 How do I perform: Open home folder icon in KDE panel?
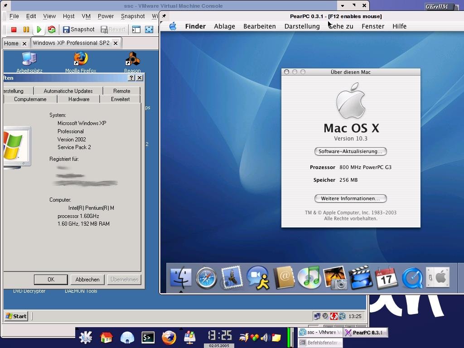(x=106, y=337)
